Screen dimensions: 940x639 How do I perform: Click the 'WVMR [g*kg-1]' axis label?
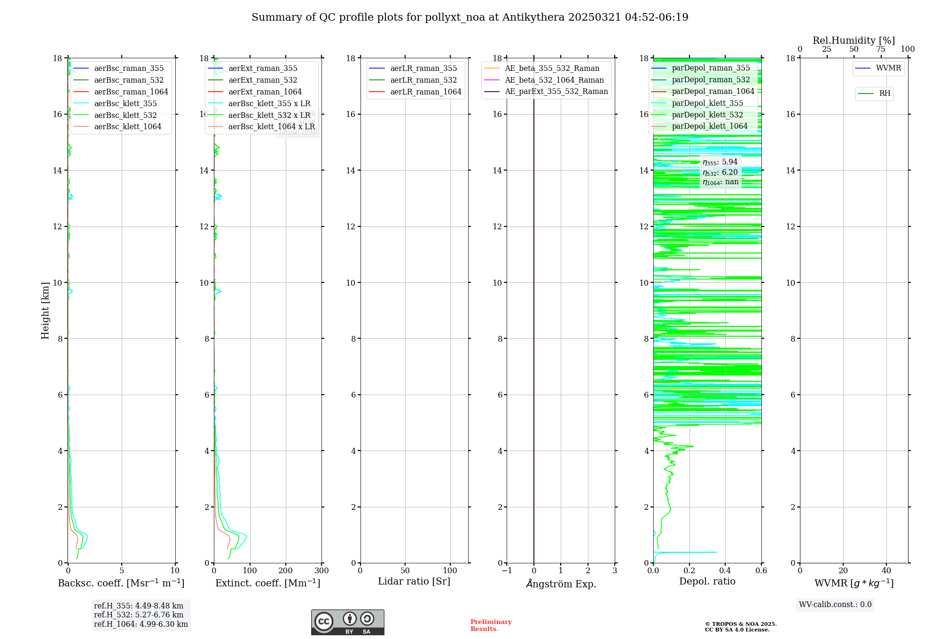click(854, 583)
